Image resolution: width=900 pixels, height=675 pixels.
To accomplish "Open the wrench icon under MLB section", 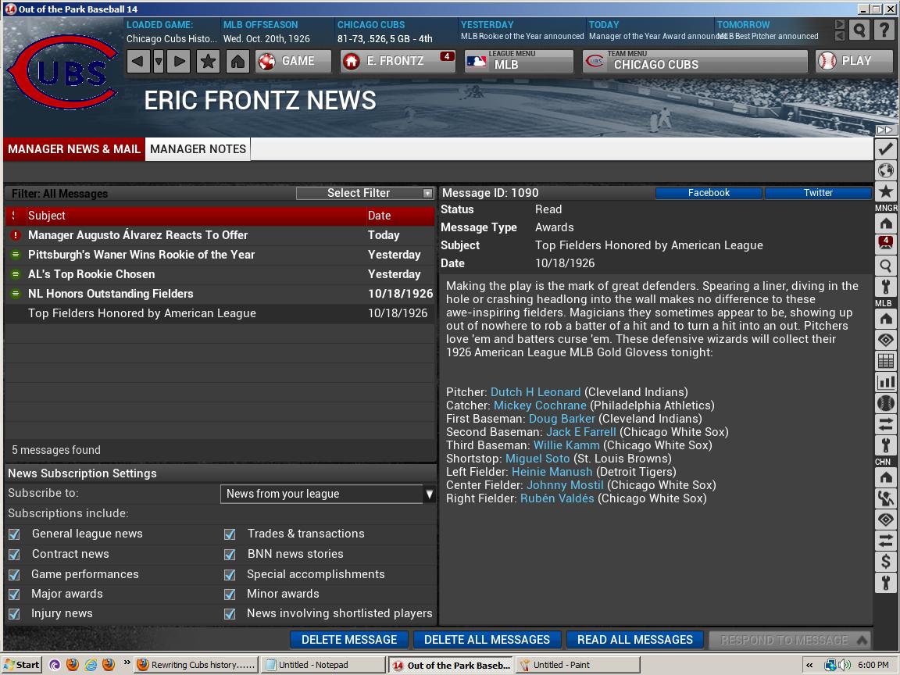I will 886,445.
